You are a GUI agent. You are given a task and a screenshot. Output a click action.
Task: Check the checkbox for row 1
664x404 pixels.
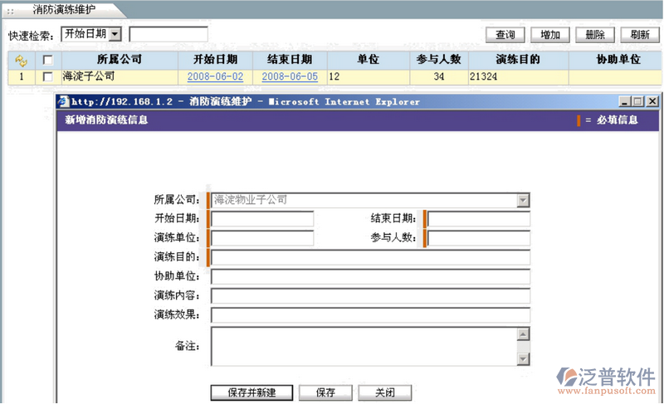click(48, 76)
